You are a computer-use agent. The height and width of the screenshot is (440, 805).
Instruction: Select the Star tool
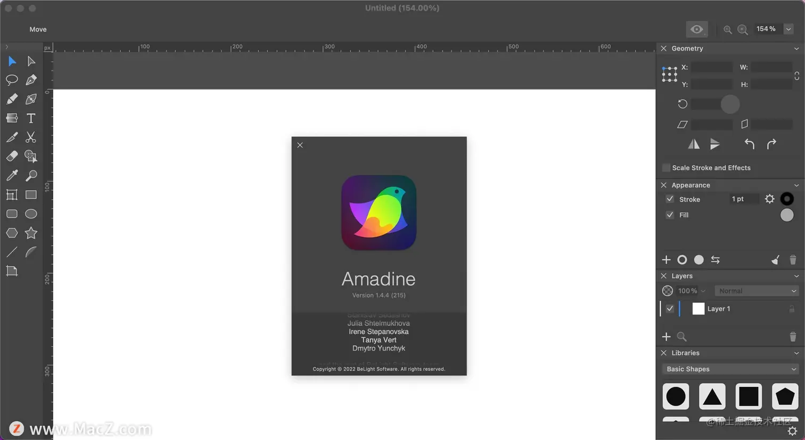pos(31,233)
